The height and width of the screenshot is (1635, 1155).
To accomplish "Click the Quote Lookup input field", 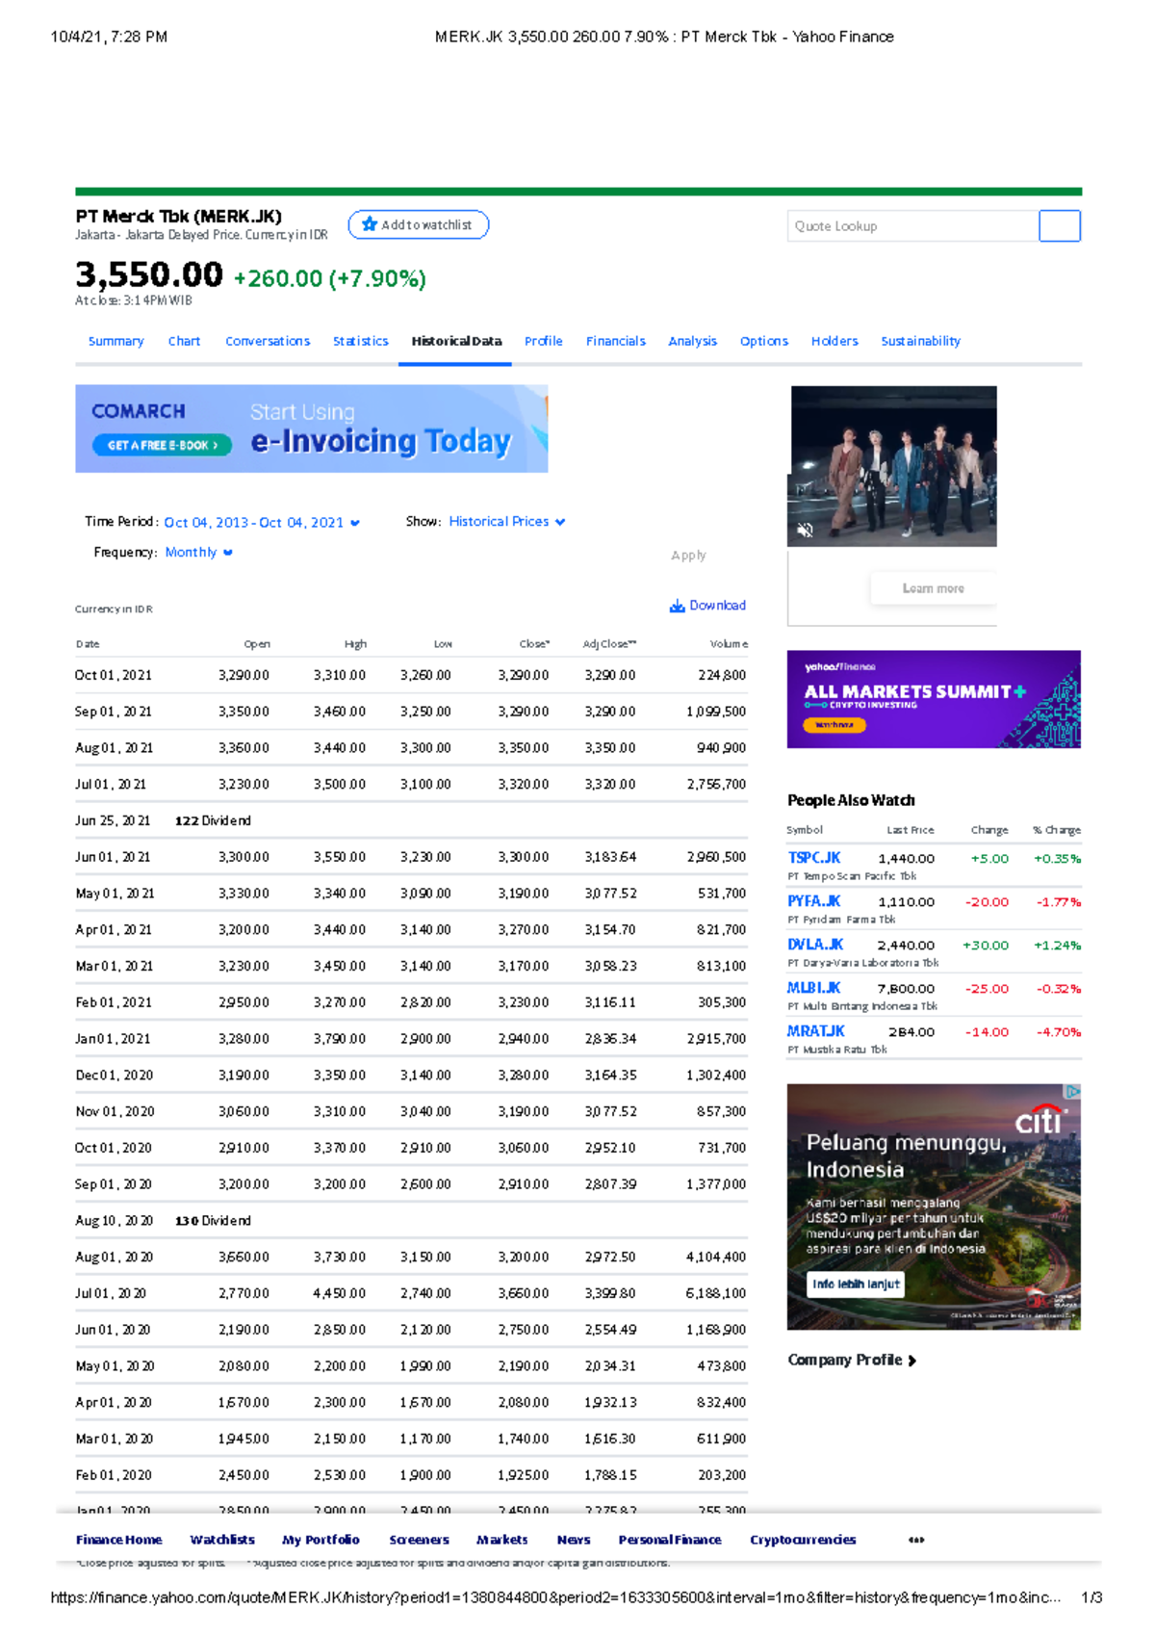I will point(912,226).
